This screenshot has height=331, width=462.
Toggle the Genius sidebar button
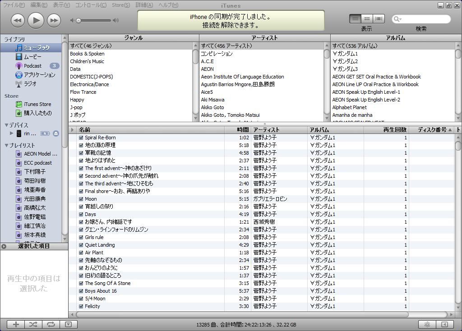point(445,325)
